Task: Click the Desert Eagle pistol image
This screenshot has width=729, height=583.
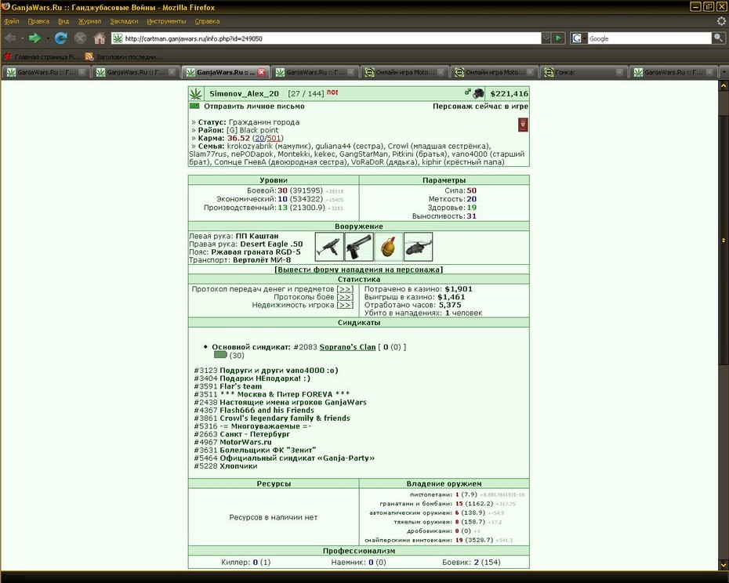Action: pos(359,246)
